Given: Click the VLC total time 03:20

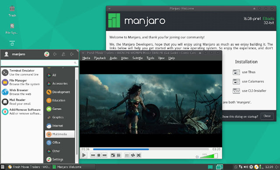Looking at the screenshot, I should pyautogui.click(x=216, y=149).
